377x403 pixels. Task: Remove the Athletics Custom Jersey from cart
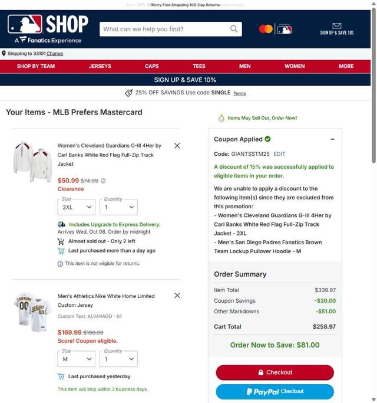coord(177,296)
